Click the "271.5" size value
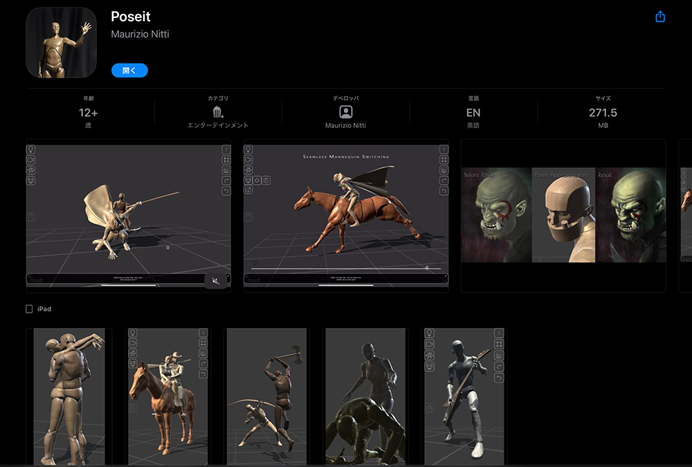 pos(603,113)
